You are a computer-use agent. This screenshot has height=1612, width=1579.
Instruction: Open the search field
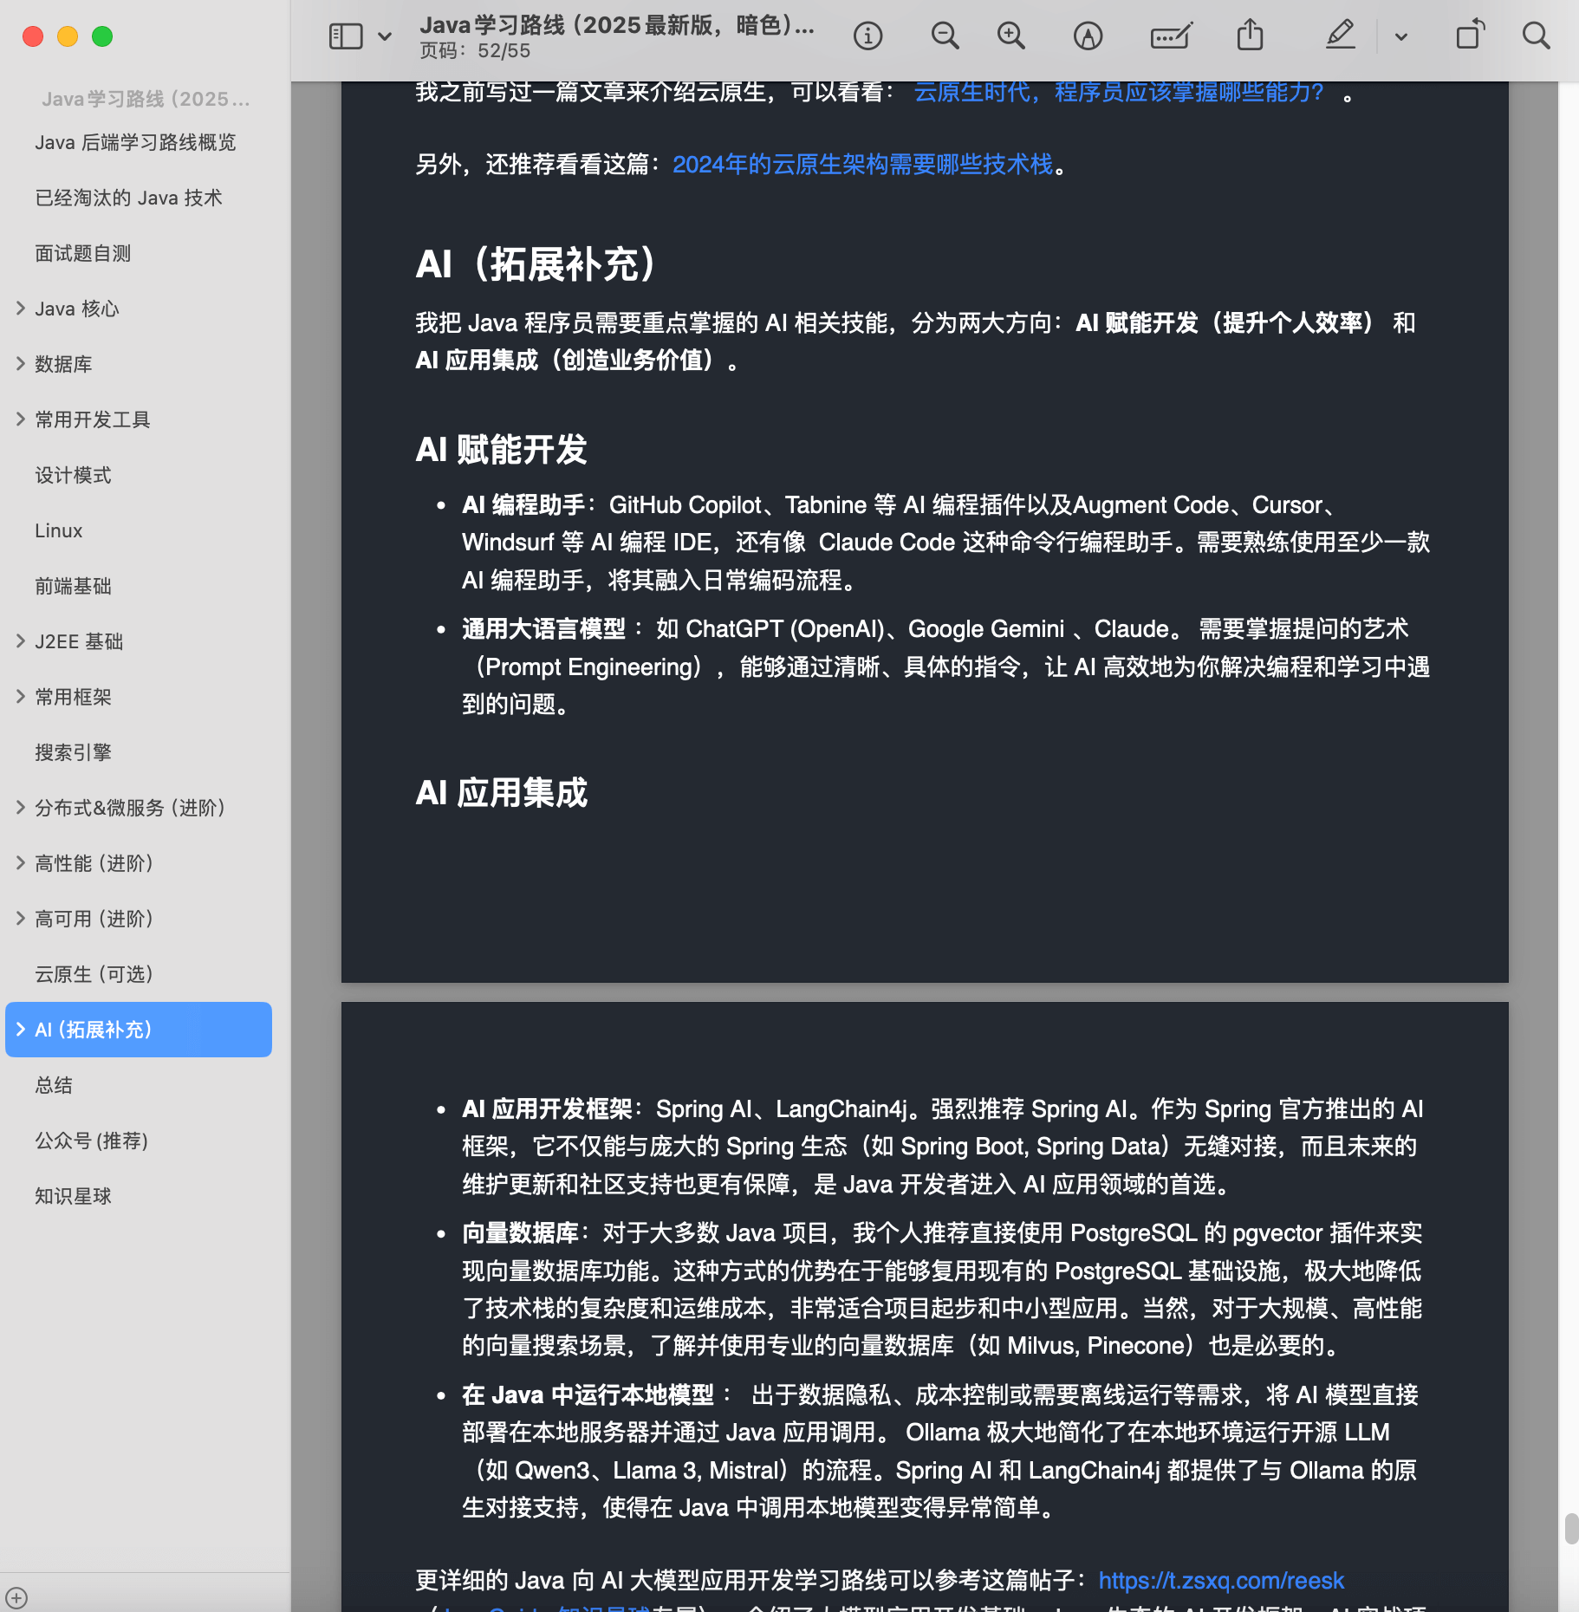click(1537, 36)
